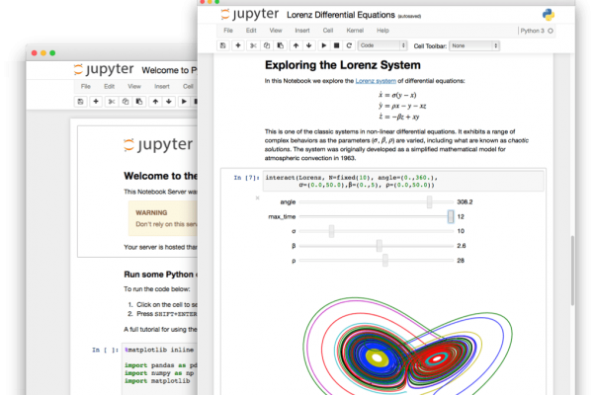The height and width of the screenshot is (395, 593).
Task: Close the interact widget output with the x
Action: (x=257, y=197)
